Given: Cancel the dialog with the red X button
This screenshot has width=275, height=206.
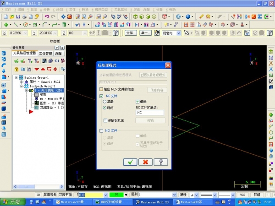Looking at the screenshot, I should (x=145, y=162).
